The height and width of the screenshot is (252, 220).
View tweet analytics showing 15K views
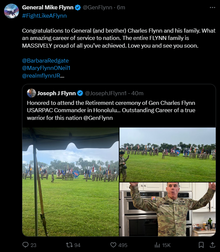click(x=158, y=245)
